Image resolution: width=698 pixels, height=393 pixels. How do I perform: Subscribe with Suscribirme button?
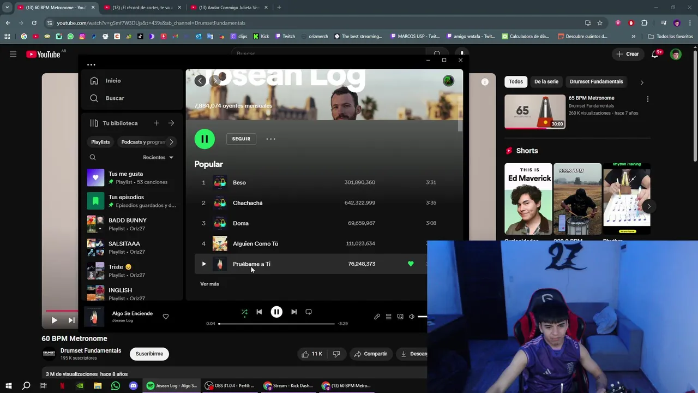tap(149, 354)
